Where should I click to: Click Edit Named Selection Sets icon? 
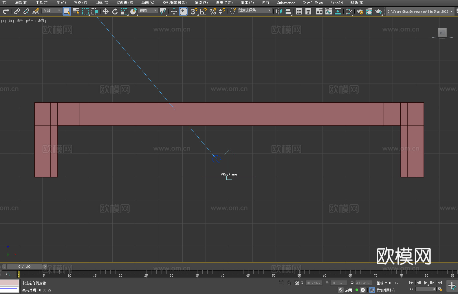pos(233,11)
